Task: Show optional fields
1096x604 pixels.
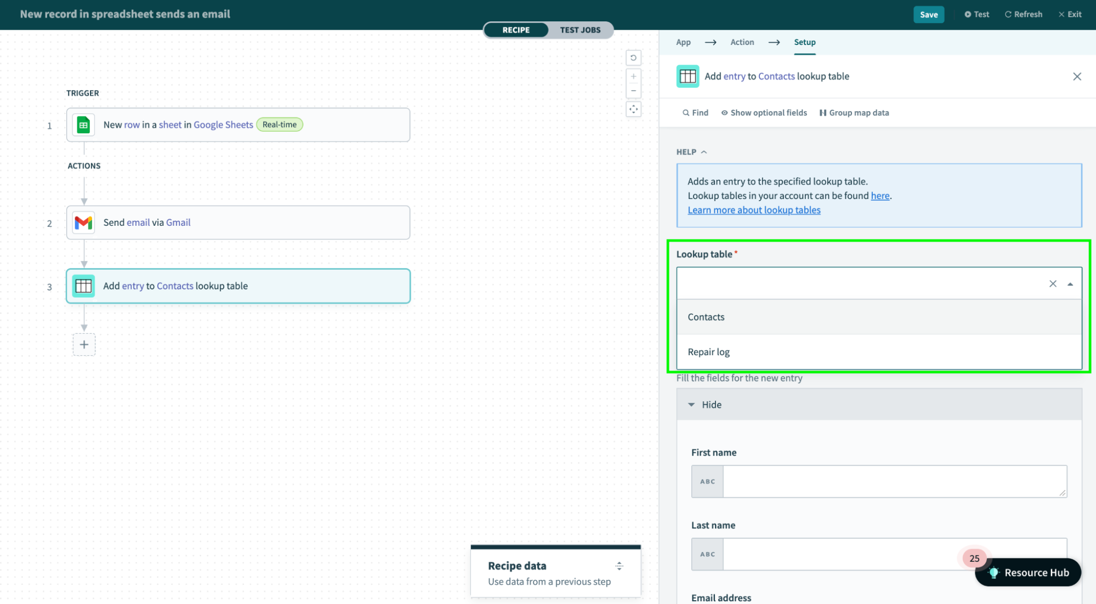Action: 764,113
